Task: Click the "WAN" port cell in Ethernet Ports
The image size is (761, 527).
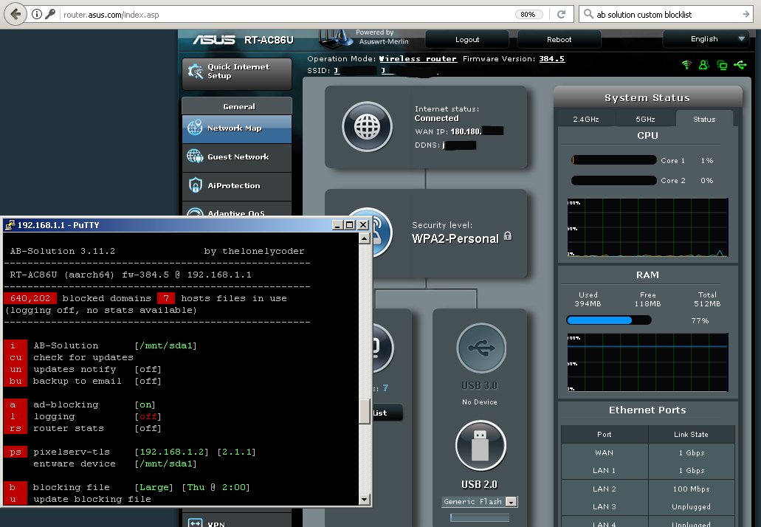Action: point(605,452)
